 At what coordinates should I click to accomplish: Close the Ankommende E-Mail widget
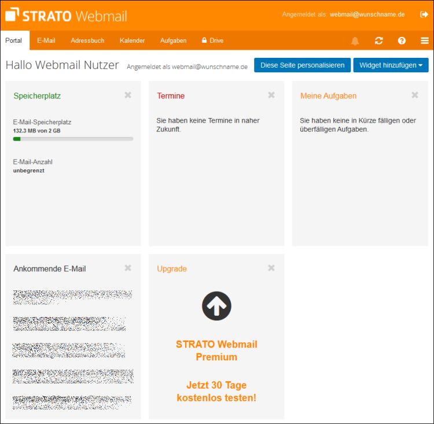pyautogui.click(x=128, y=268)
